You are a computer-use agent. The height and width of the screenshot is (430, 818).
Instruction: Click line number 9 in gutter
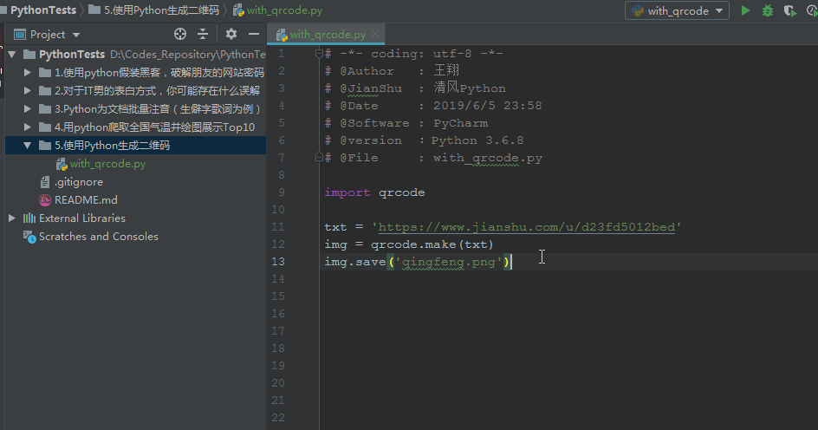pos(281,192)
